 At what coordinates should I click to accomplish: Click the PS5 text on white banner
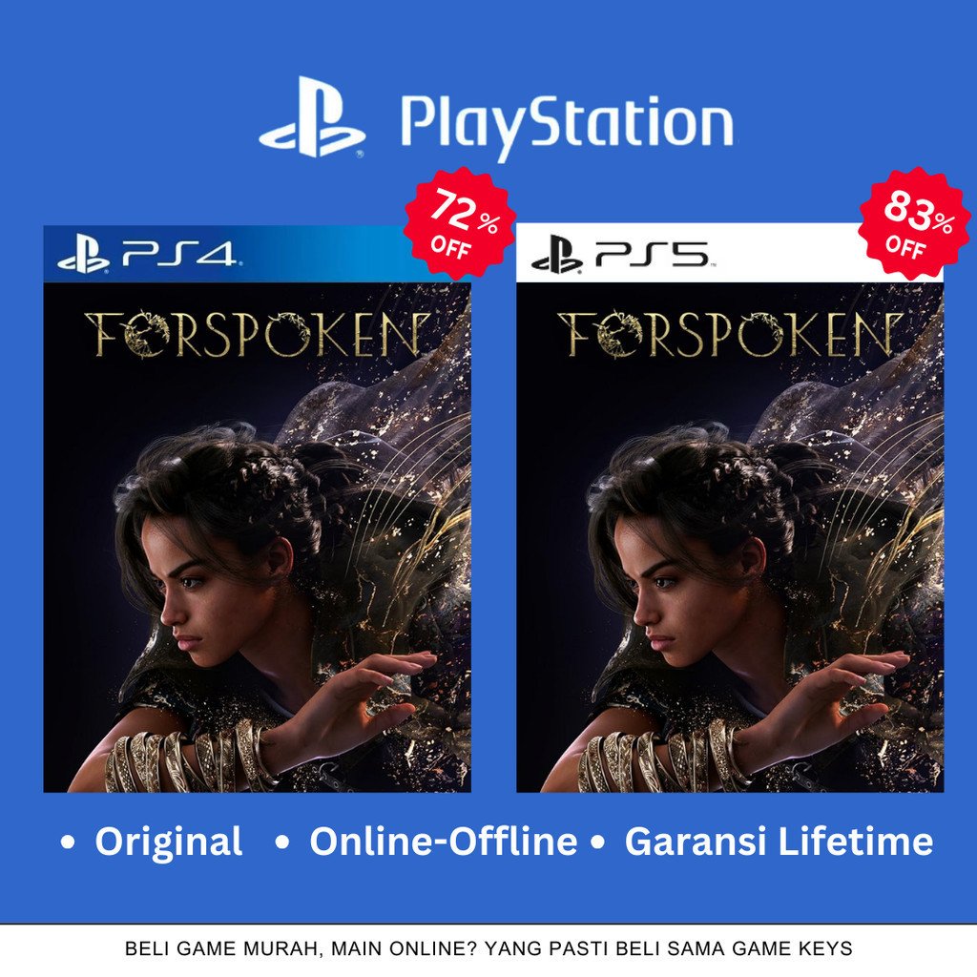[x=652, y=253]
